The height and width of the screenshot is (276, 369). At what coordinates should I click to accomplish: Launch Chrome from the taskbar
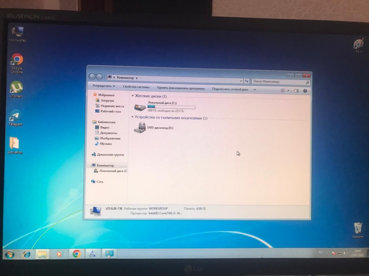click(76, 254)
